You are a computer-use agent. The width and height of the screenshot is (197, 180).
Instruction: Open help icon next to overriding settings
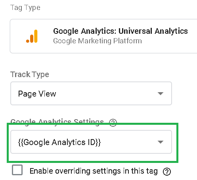(x=167, y=172)
